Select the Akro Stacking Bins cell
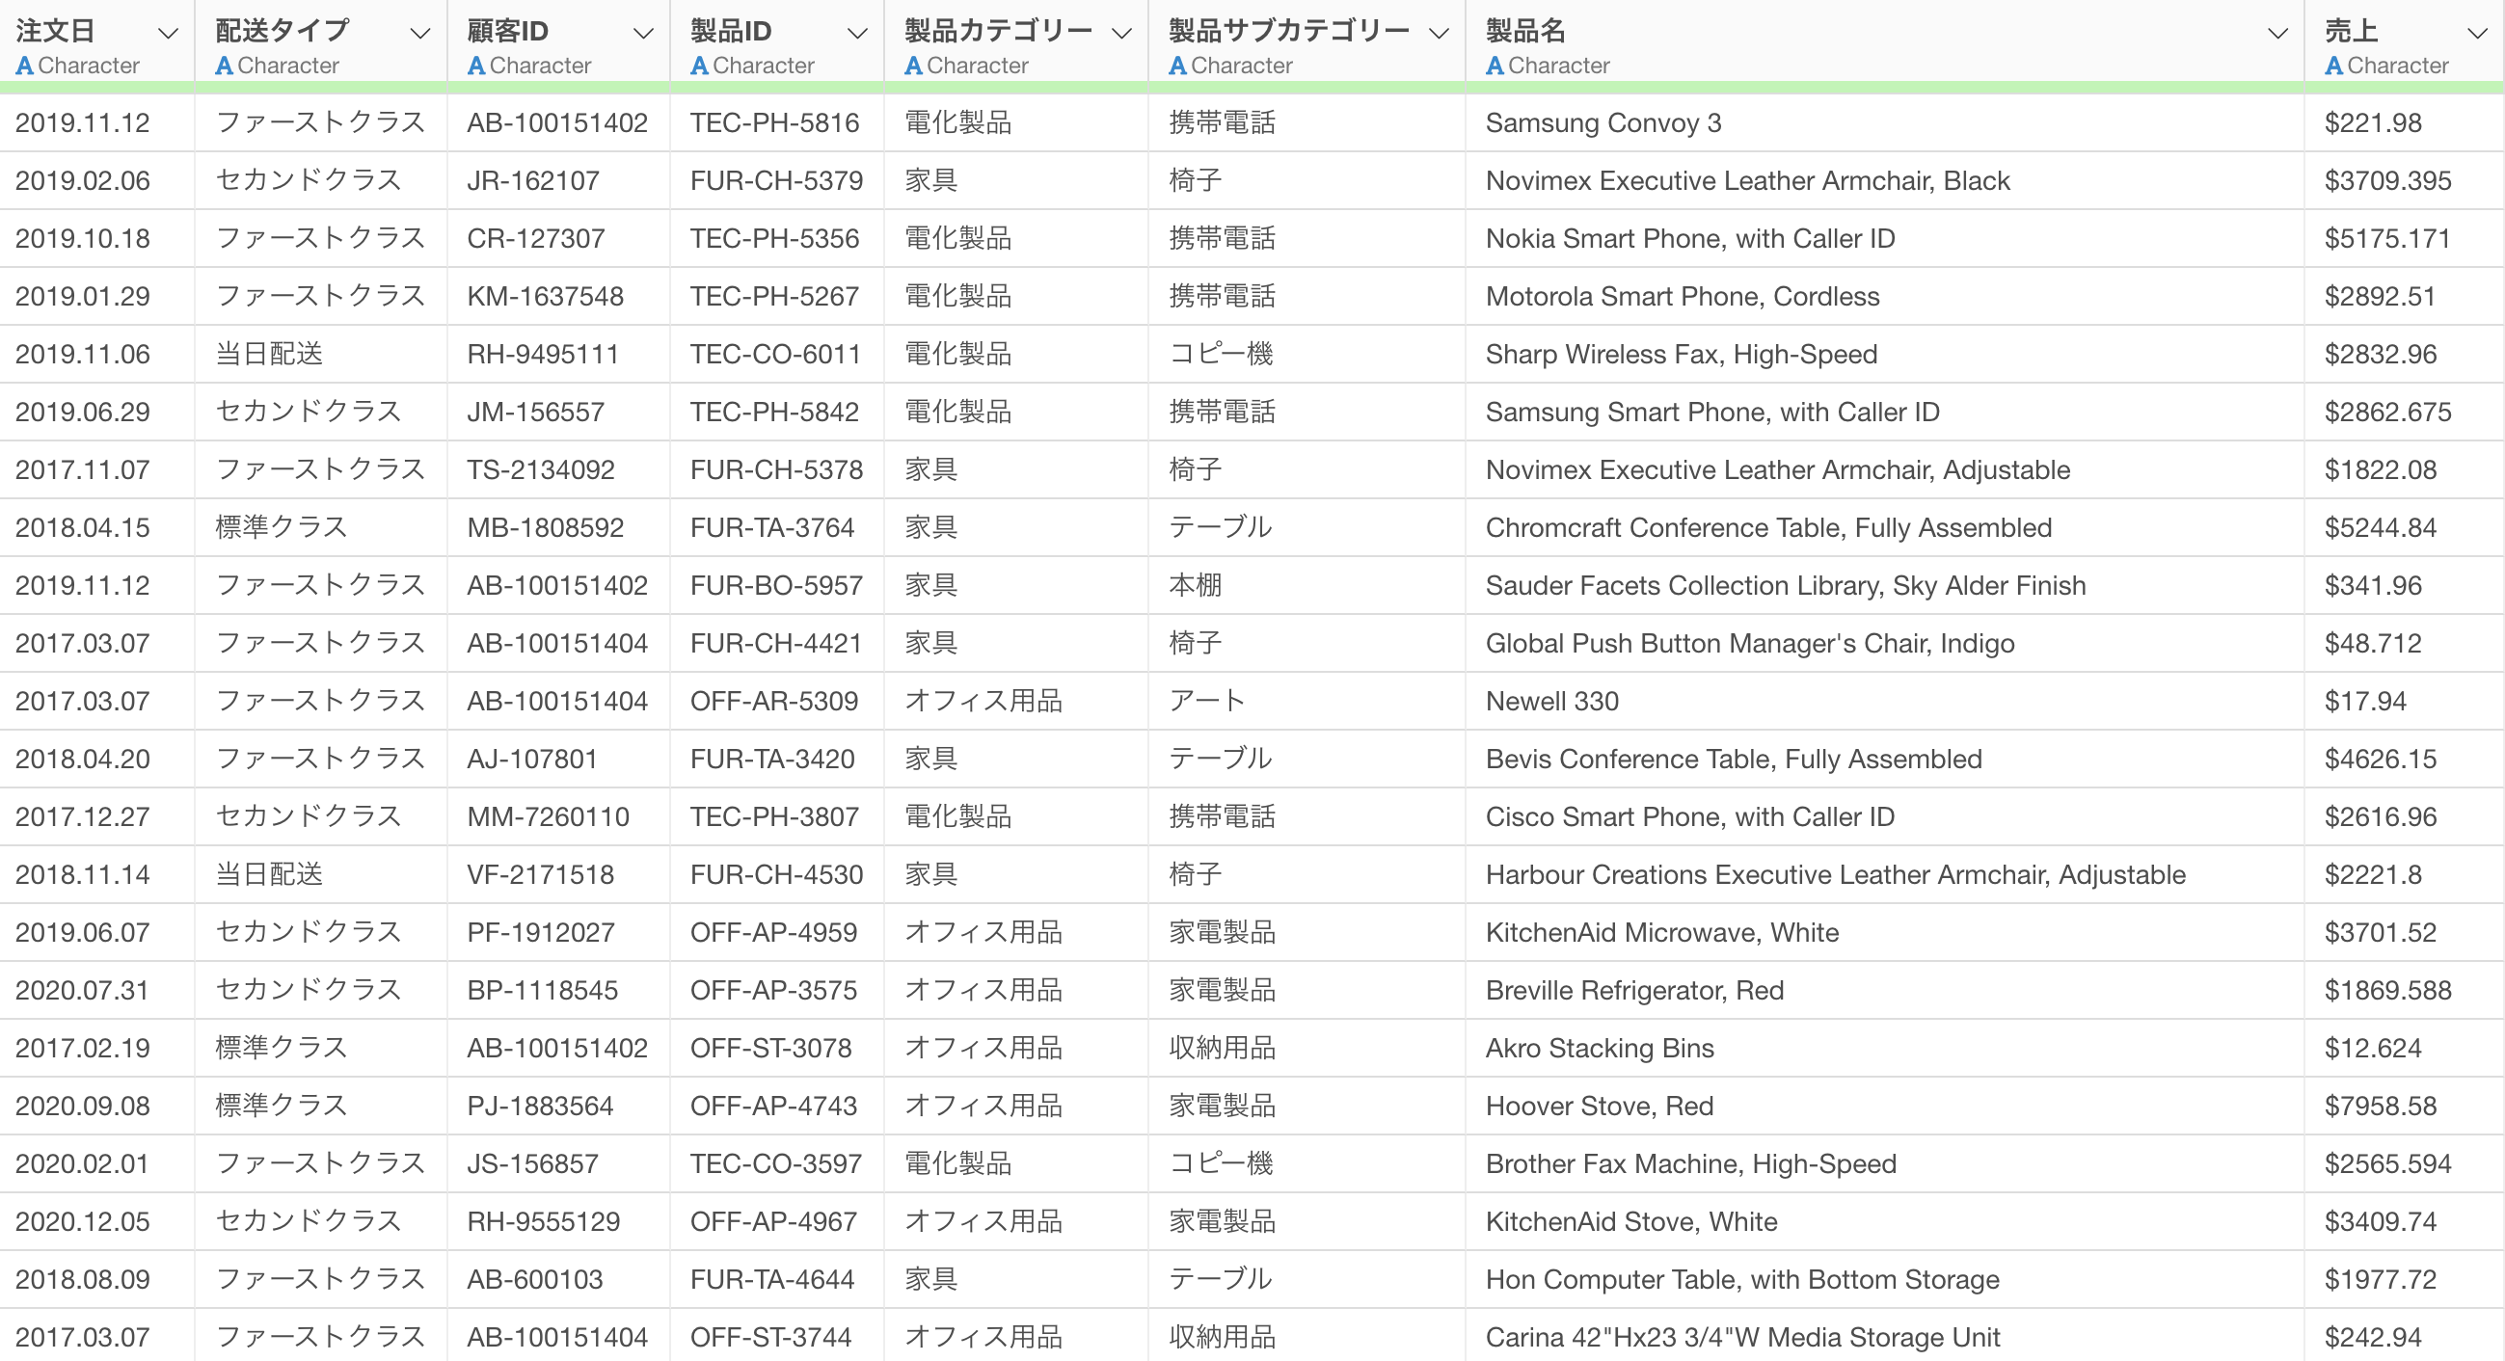 [1885, 1049]
